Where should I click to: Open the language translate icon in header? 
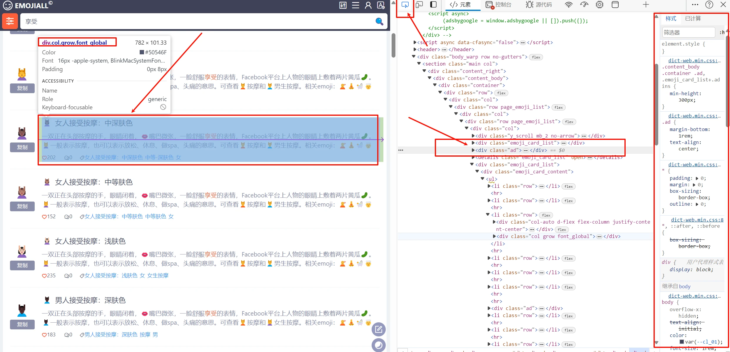[381, 5]
